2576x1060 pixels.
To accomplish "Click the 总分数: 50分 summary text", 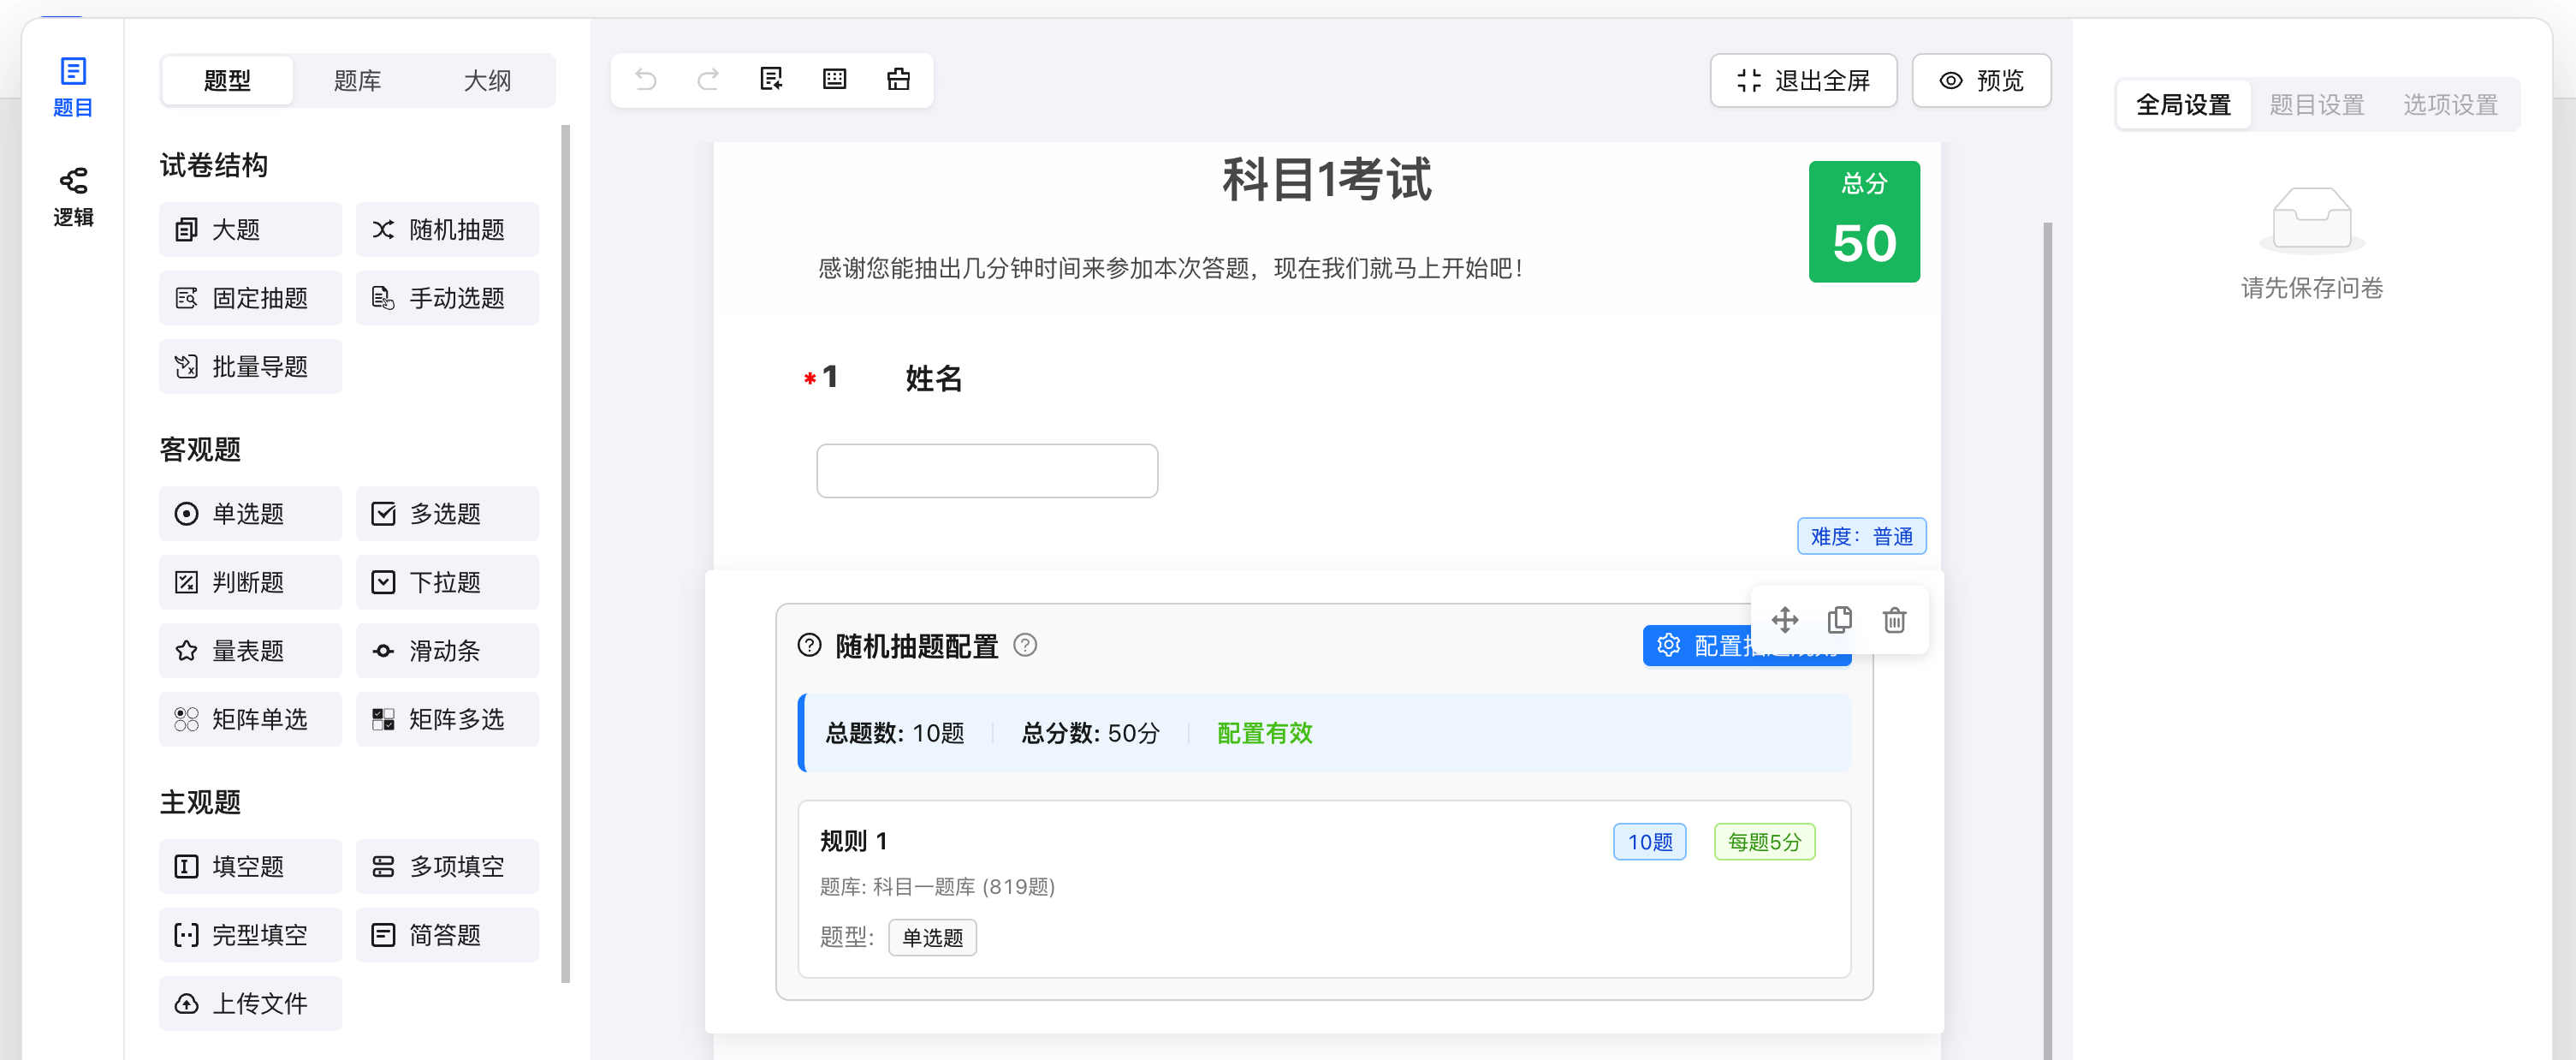I will (1090, 733).
